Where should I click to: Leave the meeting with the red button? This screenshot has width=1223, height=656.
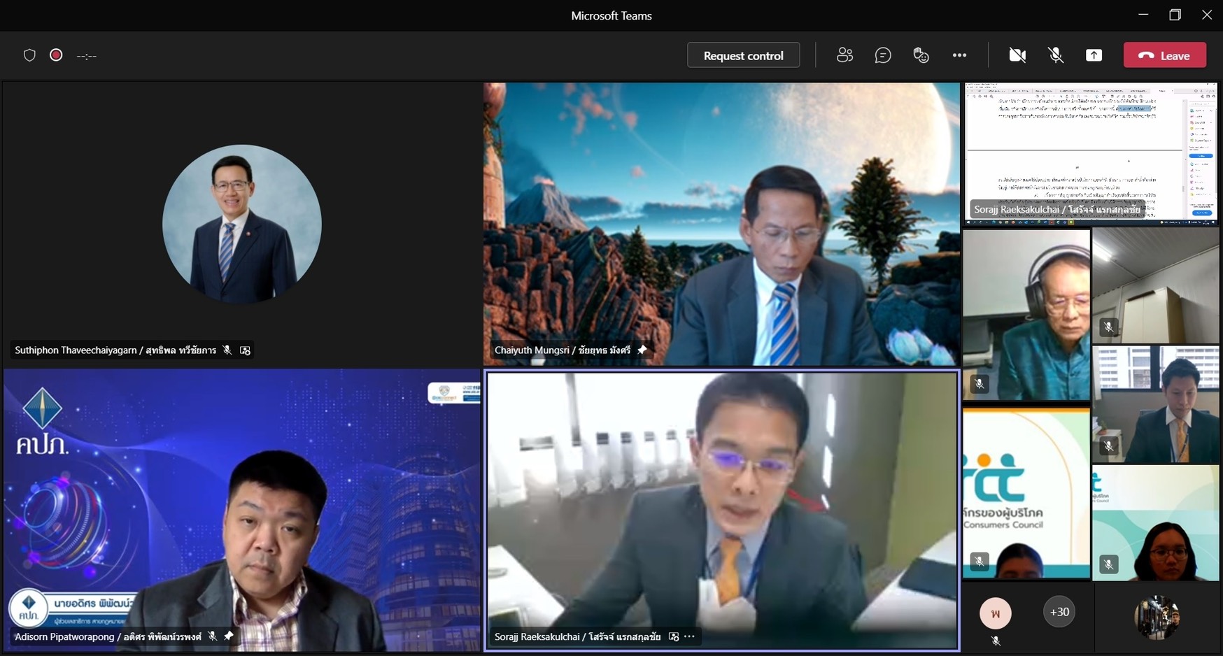tap(1164, 55)
